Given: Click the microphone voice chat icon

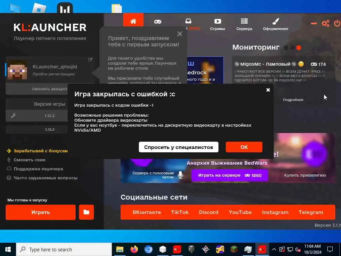Looking at the screenshot, I should [x=180, y=175].
